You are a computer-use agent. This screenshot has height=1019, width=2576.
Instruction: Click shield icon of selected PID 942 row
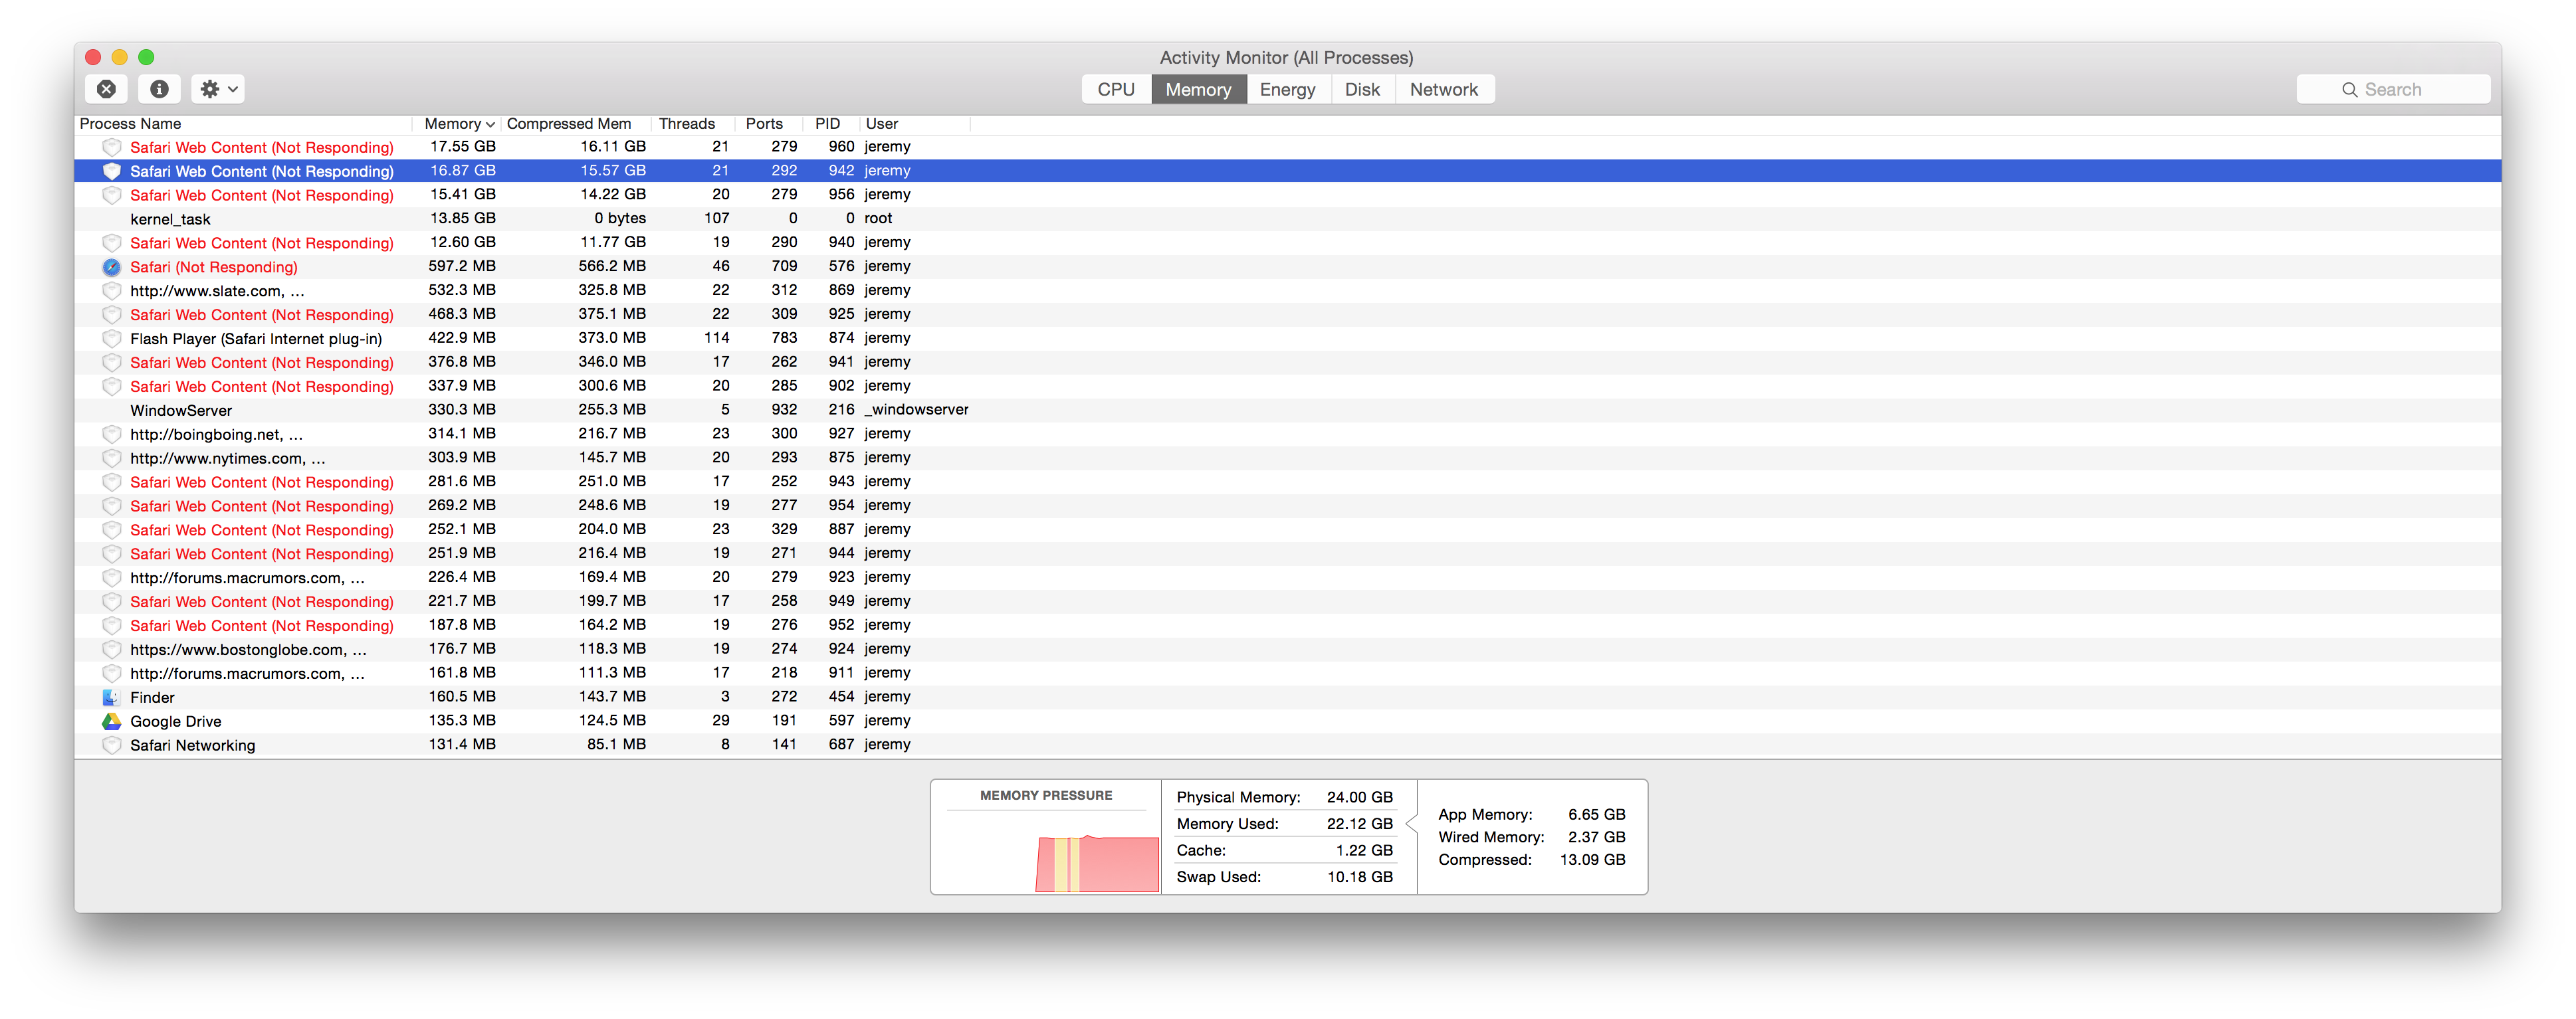111,171
